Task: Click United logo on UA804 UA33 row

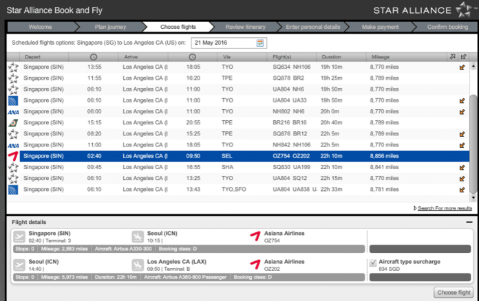Action: point(13,100)
